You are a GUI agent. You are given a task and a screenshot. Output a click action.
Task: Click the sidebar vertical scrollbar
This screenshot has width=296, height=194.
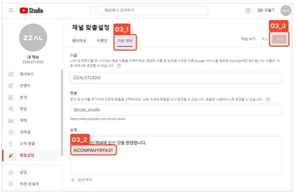62,113
